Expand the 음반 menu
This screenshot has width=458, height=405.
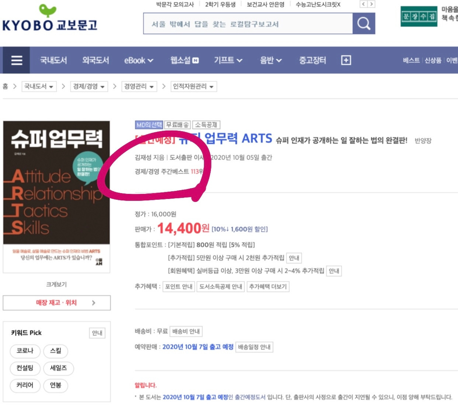[271, 60]
